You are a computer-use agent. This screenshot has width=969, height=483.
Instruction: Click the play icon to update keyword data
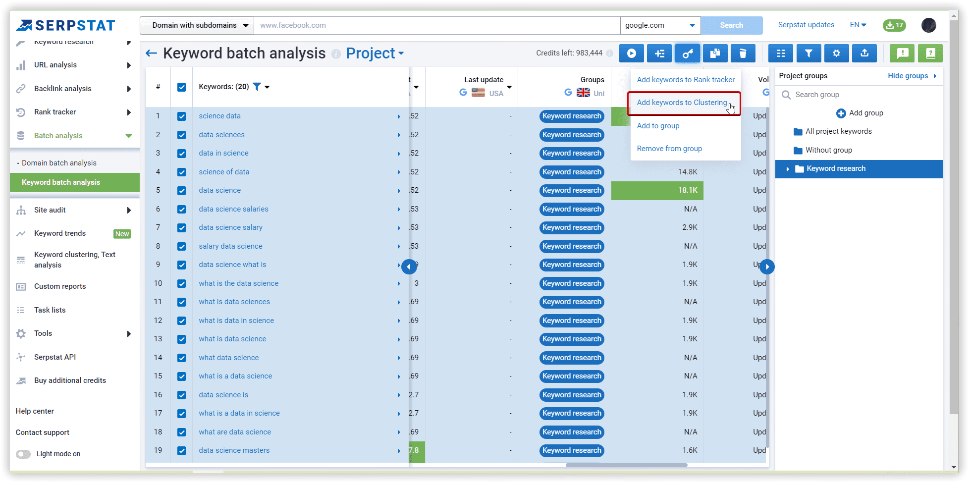[631, 53]
